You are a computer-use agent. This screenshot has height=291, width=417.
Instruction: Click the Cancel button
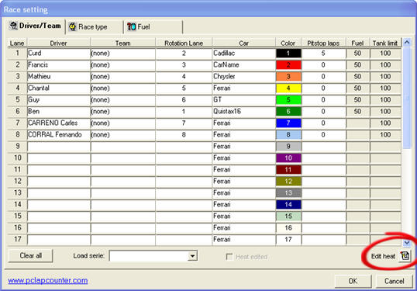pyautogui.click(x=394, y=281)
